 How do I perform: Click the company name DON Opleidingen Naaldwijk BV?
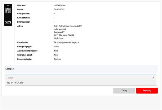tap(68, 26)
